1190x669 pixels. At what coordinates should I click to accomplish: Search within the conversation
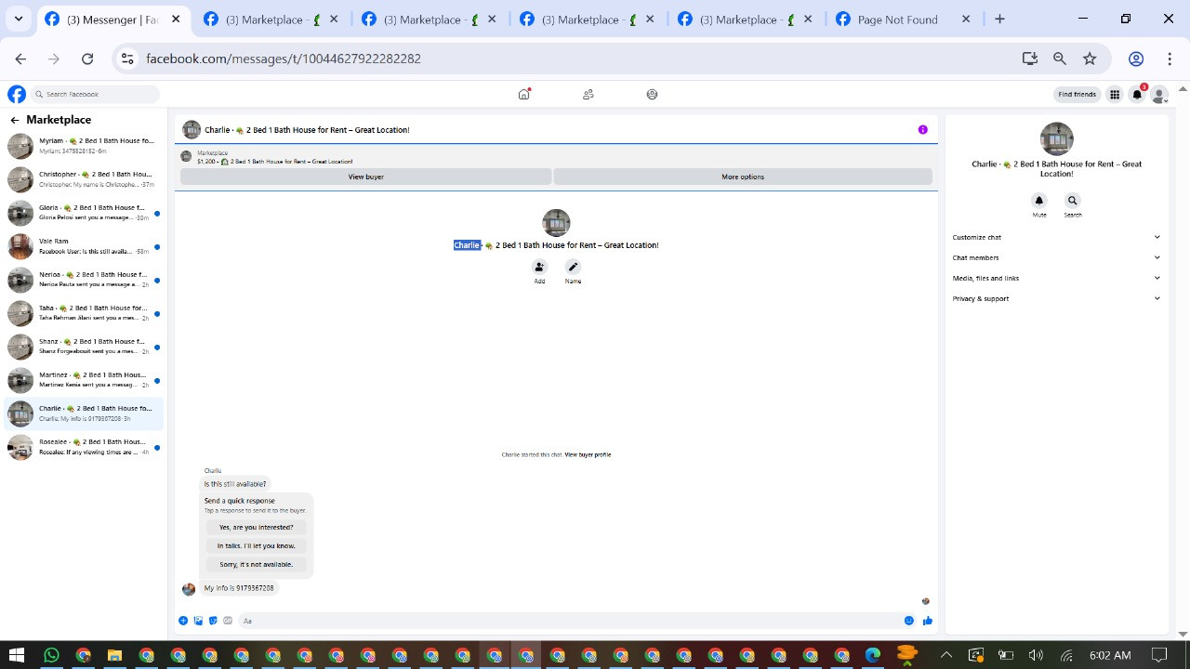pyautogui.click(x=1073, y=201)
